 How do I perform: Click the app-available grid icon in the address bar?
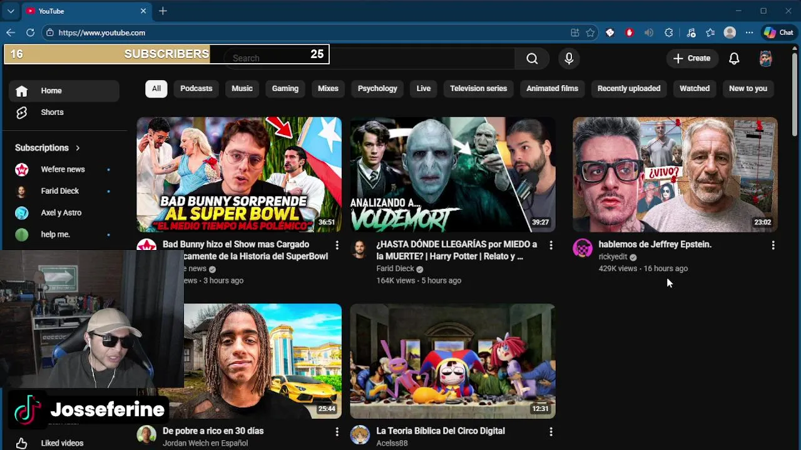pos(574,32)
